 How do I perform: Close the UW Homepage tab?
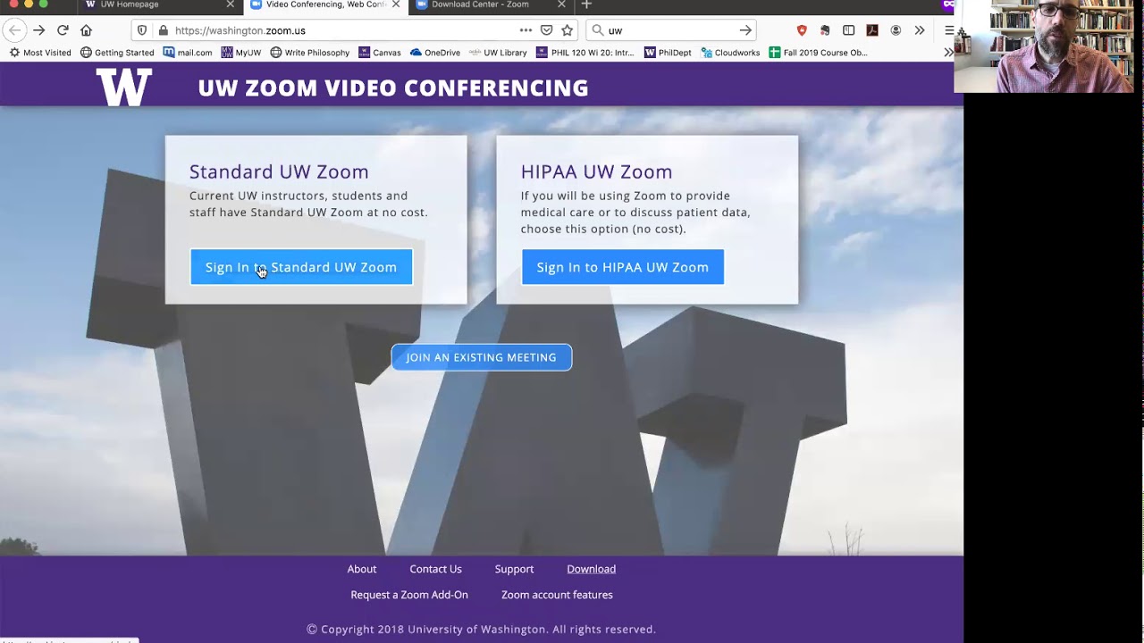[230, 4]
